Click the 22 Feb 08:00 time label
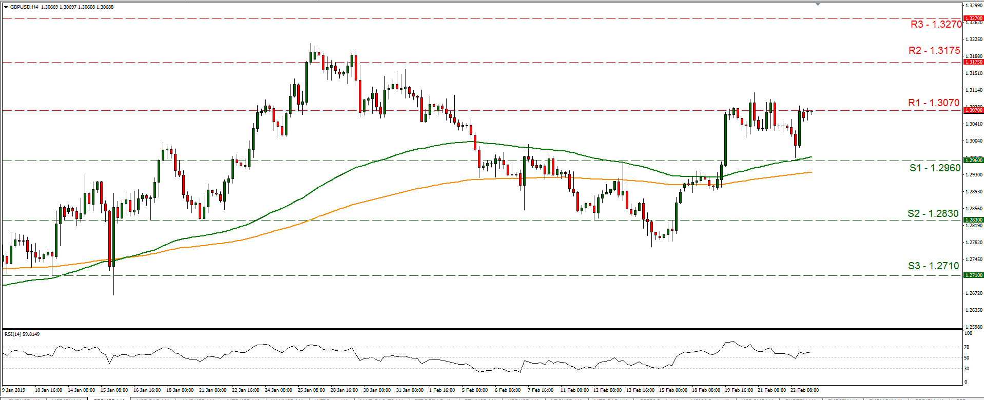 tap(805, 390)
